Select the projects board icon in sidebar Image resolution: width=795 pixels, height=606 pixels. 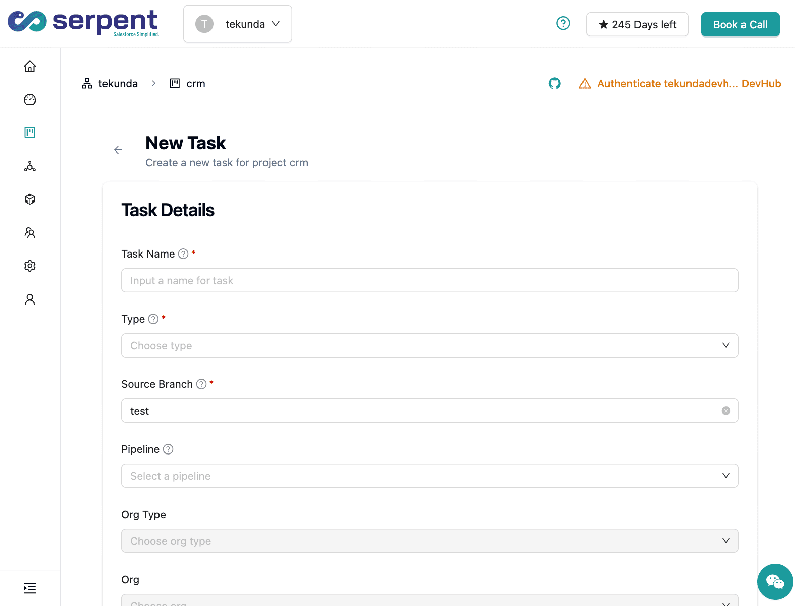point(30,133)
